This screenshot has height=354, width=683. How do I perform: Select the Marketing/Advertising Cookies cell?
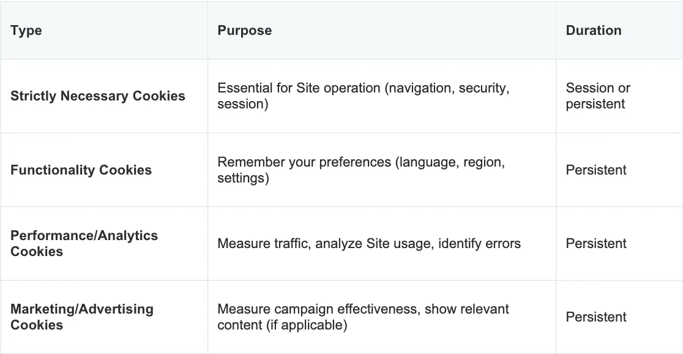tap(81, 317)
